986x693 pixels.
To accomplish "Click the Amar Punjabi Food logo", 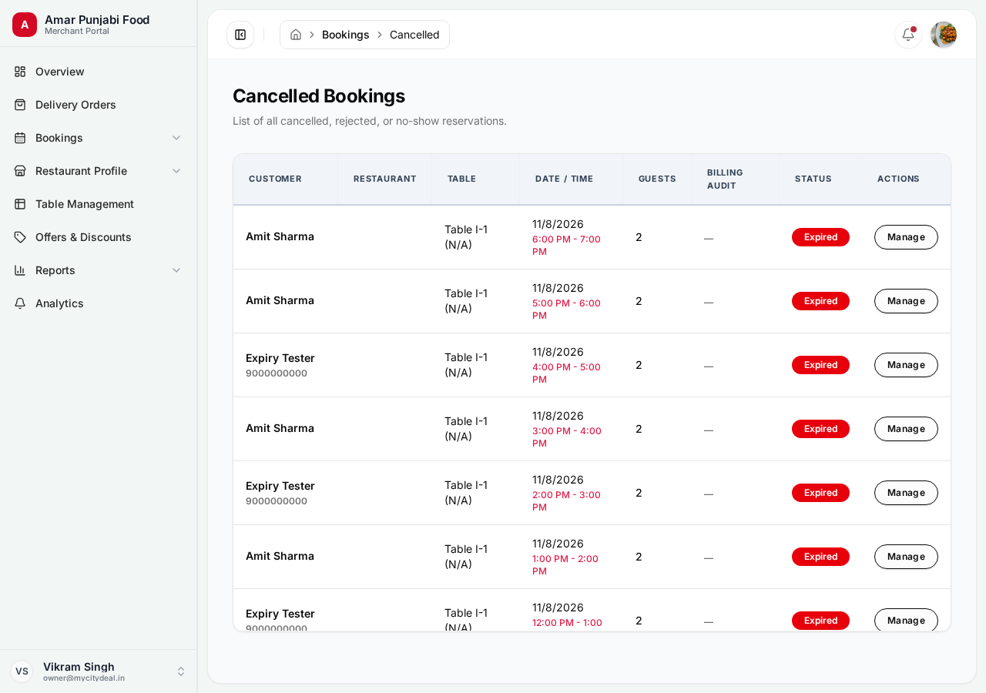I will 25,25.
